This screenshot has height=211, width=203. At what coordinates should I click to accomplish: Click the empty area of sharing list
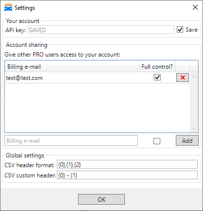tap(97, 108)
